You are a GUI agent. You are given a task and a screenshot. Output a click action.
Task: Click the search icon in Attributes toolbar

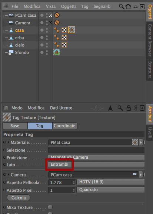click(x=120, y=108)
